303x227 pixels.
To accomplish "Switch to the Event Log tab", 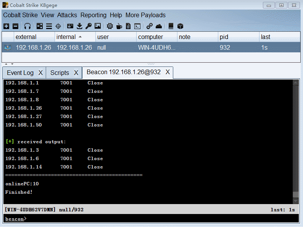I will (20, 73).
